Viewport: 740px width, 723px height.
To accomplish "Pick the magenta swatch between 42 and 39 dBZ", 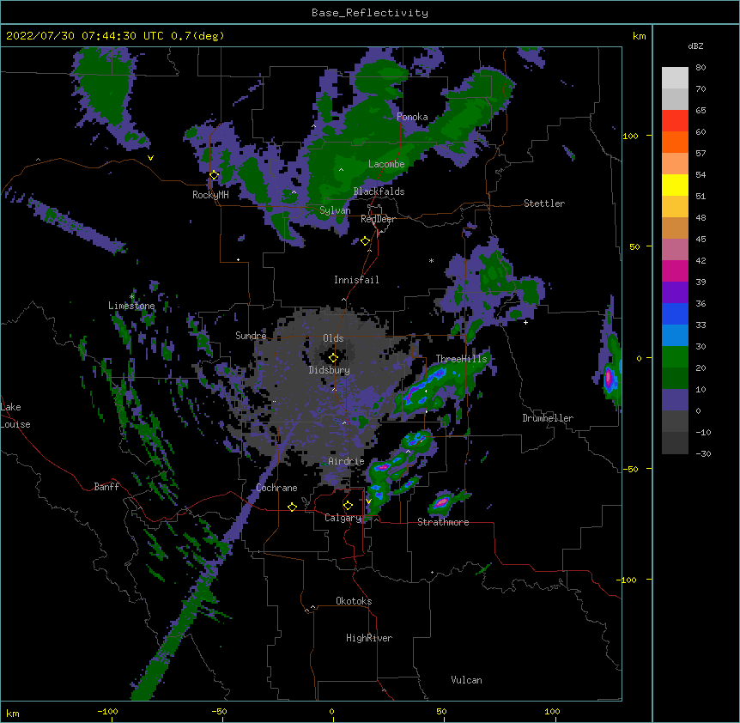I will [675, 270].
